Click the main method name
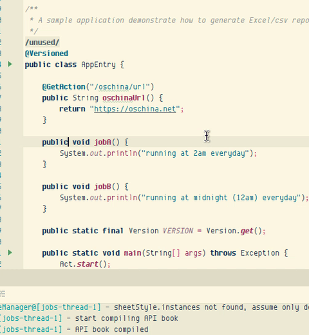 coord(133,253)
